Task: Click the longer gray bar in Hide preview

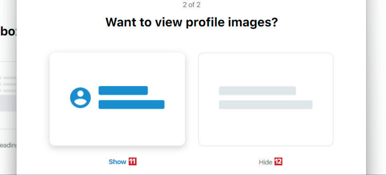Action: pyautogui.click(x=265, y=105)
